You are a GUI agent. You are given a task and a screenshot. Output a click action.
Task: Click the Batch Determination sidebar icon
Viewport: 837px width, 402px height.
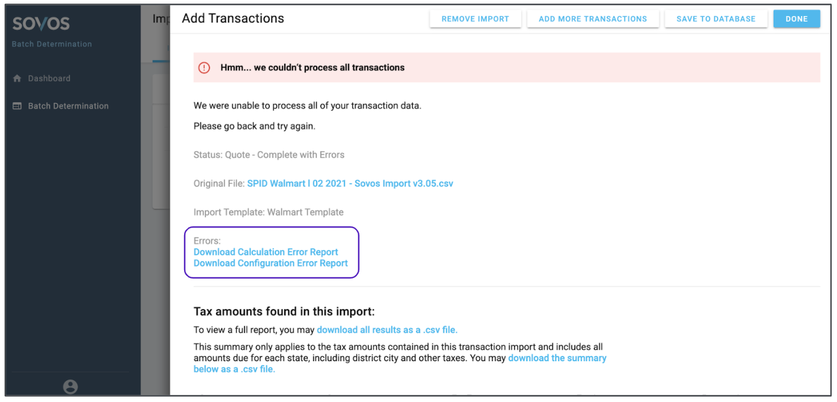[x=17, y=106]
